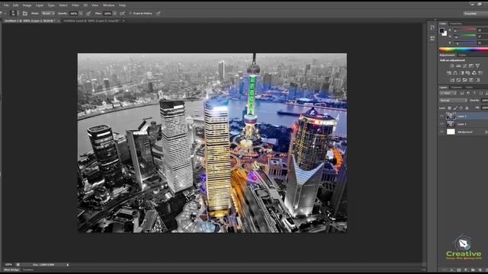The image size is (488, 274).
Task: Check the Erase to History checkbox
Action: tap(130, 14)
